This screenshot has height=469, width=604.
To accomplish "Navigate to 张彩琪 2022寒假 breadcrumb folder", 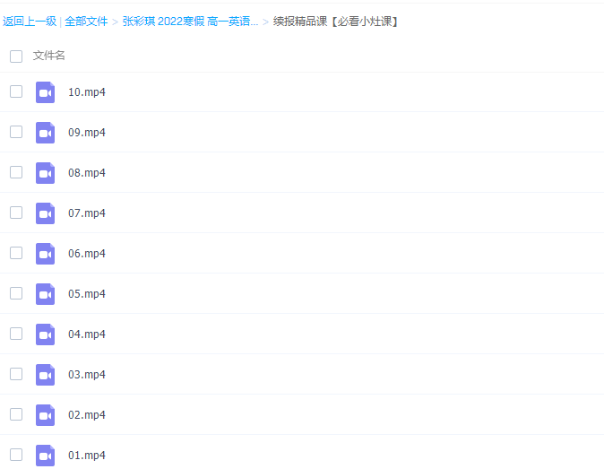I will click(190, 22).
